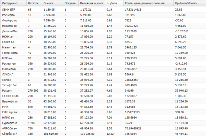This screenshot has width=206, height=136.
Task: Click the incoming valuation 1 172.21
Action: (x=86, y=10)
